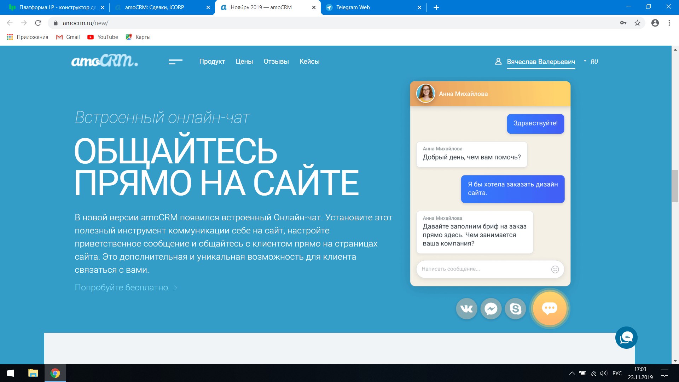Image resolution: width=679 pixels, height=382 pixels.
Task: Open Windows Start menu
Action: tap(11, 373)
